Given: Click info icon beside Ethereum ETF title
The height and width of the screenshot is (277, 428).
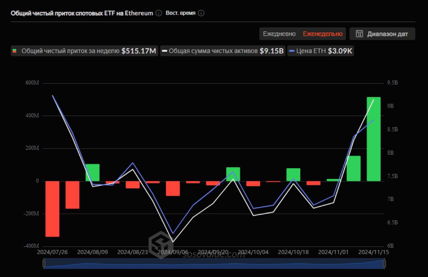Looking at the screenshot, I should (x=159, y=13).
